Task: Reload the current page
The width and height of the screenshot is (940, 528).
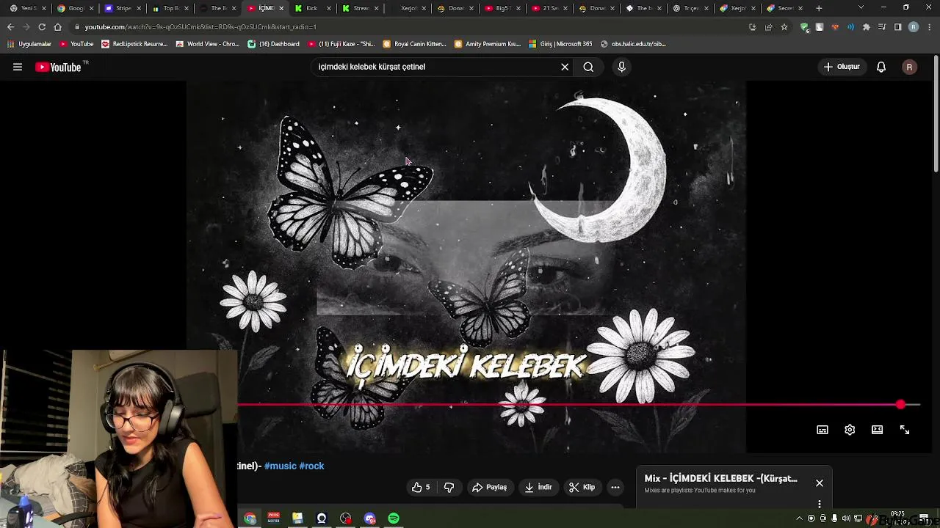Action: click(42, 26)
